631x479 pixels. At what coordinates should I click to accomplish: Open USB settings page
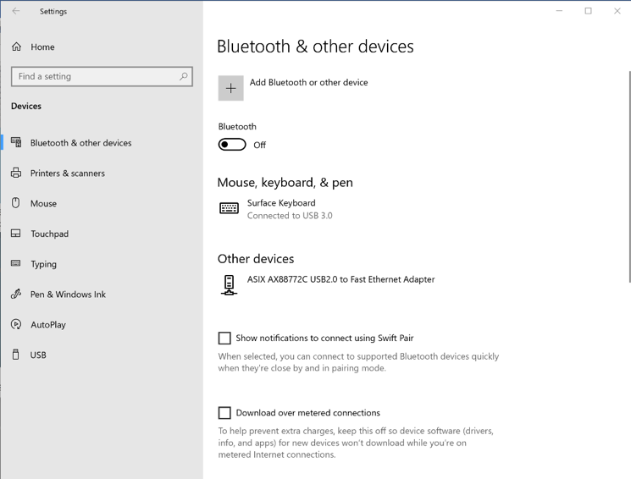point(102,355)
